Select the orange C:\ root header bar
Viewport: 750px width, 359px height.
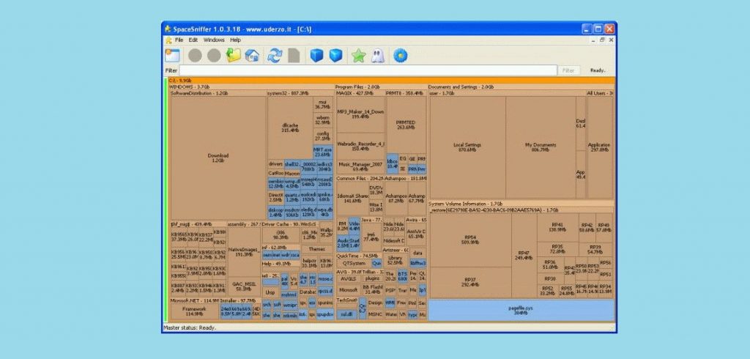pyautogui.click(x=391, y=81)
